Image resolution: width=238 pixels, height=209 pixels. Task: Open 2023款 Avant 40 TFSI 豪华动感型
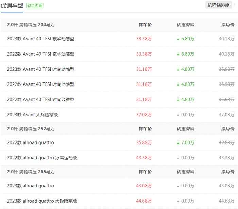click(40, 39)
